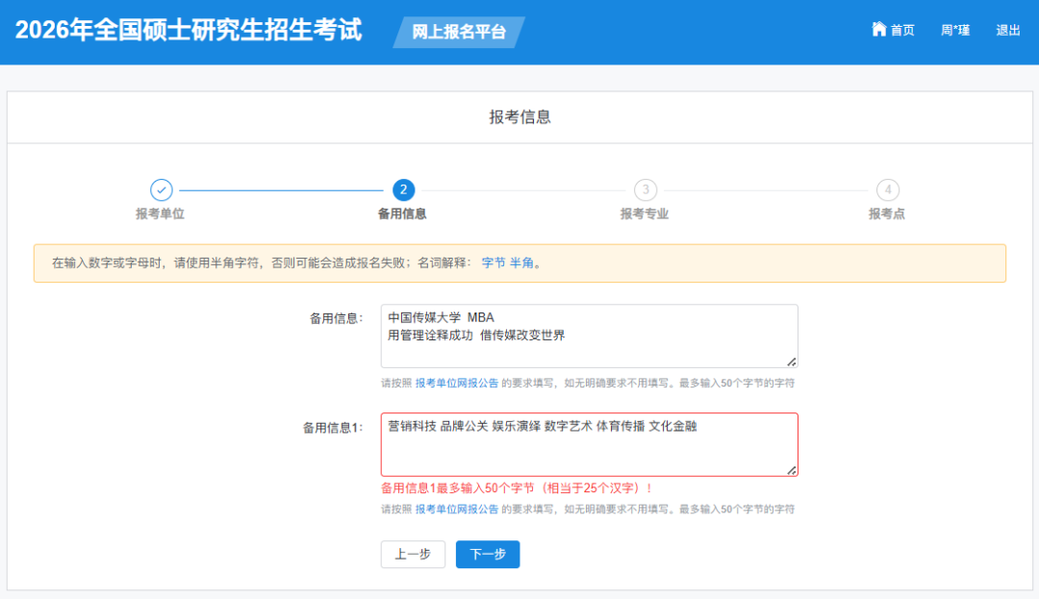Click 退出 to log out

pos(1006,29)
